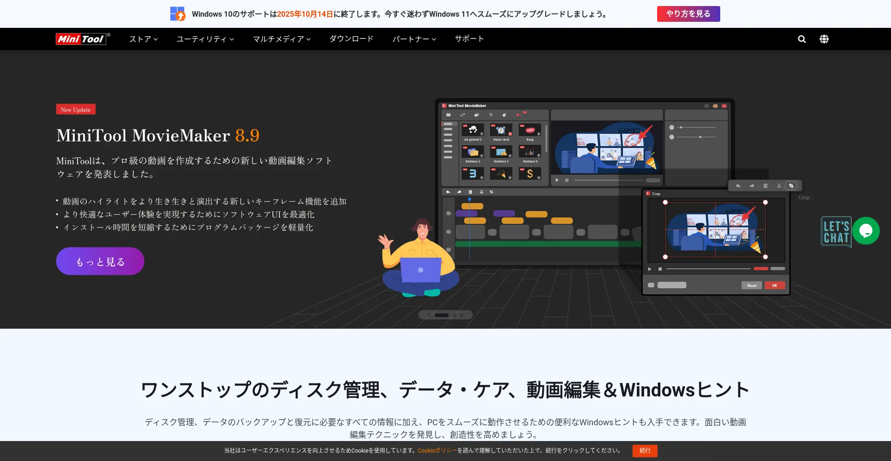891x461 pixels.
Task: Click the bullet about プログラムパッケージを軽量化
Action: pyautogui.click(x=188, y=227)
